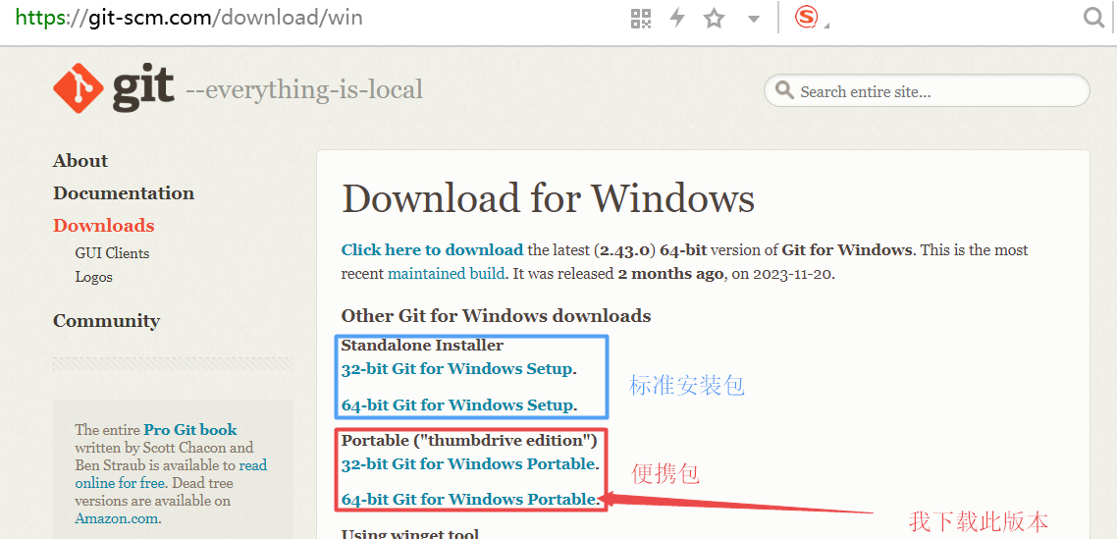Open the Amazon.com link

point(118,518)
